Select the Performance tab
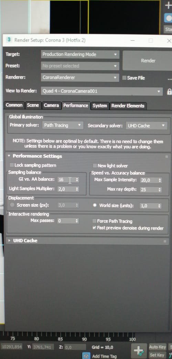The width and height of the screenshot is (172, 359). (x=76, y=105)
